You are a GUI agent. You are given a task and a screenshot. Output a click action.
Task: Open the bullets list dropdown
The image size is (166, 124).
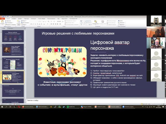pyautogui.click(x=52, y=22)
